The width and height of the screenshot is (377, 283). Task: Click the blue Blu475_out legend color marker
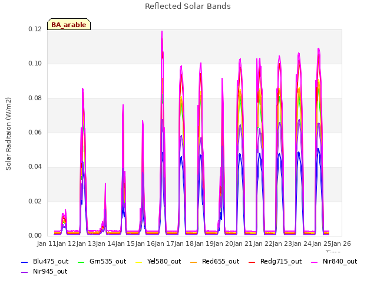tap(25, 262)
